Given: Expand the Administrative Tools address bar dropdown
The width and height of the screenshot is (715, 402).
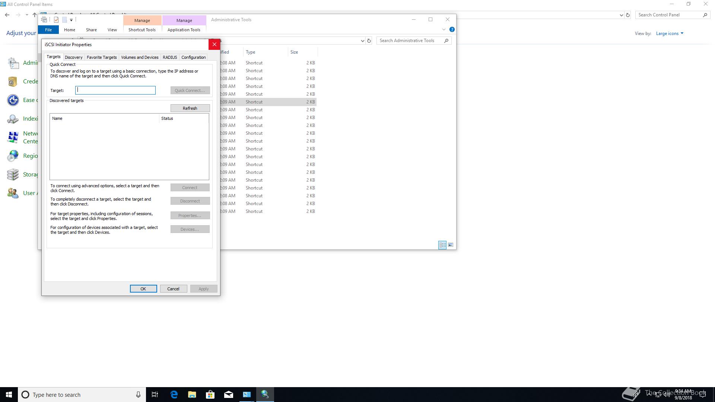Looking at the screenshot, I should point(362,41).
